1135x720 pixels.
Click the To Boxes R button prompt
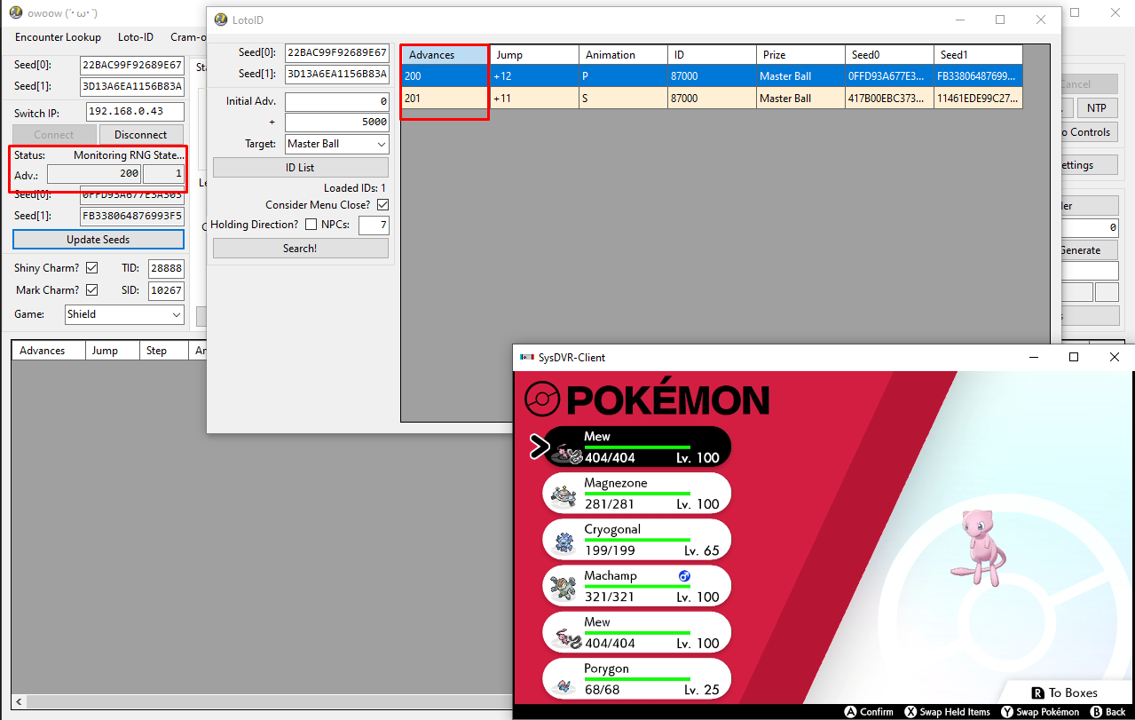[x=1063, y=692]
